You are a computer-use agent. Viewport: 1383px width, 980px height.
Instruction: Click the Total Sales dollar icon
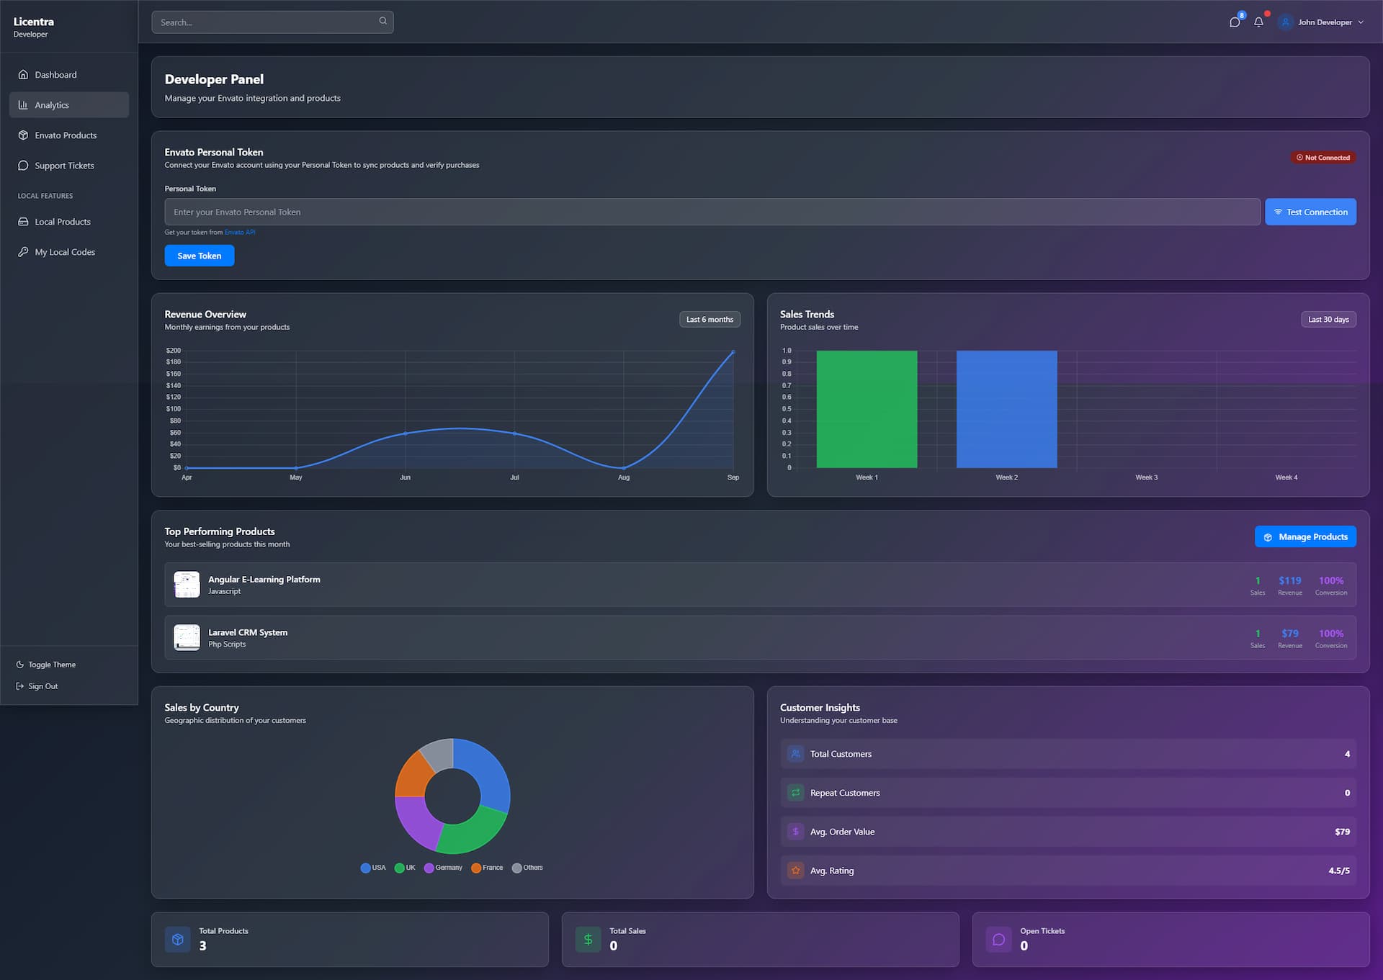(588, 940)
